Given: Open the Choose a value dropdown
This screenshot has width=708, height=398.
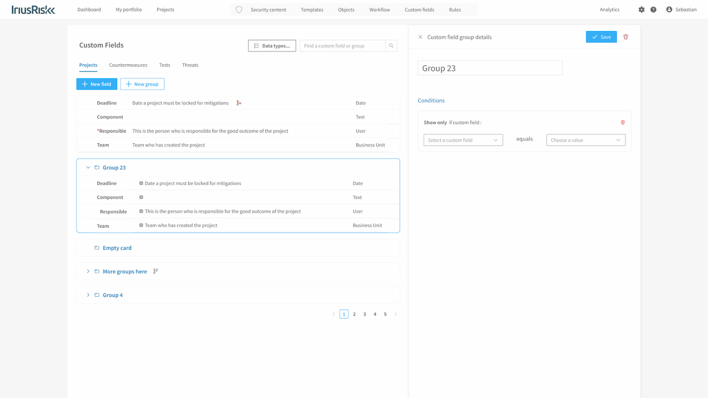Looking at the screenshot, I should 586,140.
